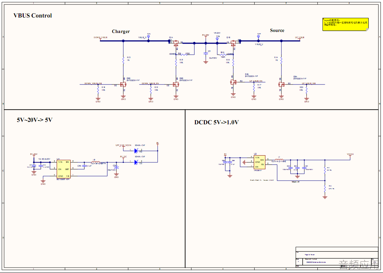Click the DOWN_VBUS_DIS net label
This screenshot has height=273, width=383.
(93, 83)
